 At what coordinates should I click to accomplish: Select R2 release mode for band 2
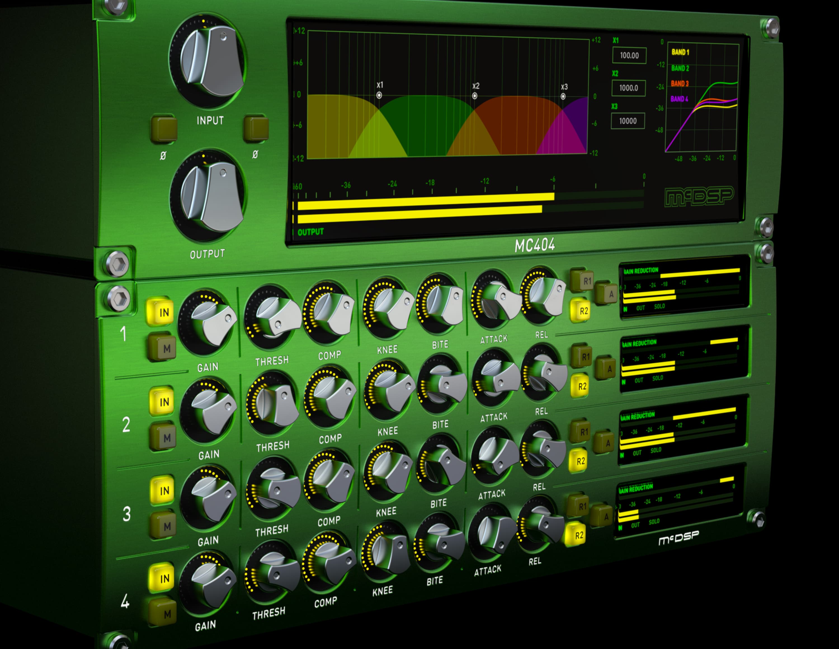[x=579, y=386]
